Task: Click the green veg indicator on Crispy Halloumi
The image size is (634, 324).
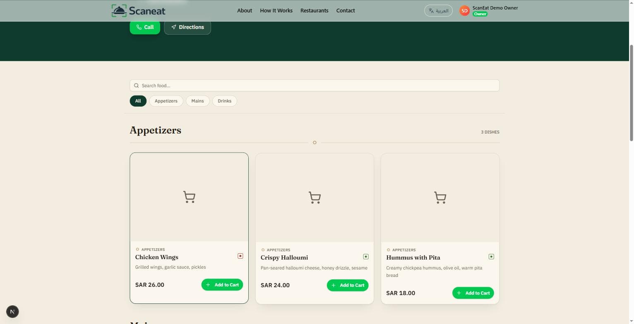Action: 366,257
